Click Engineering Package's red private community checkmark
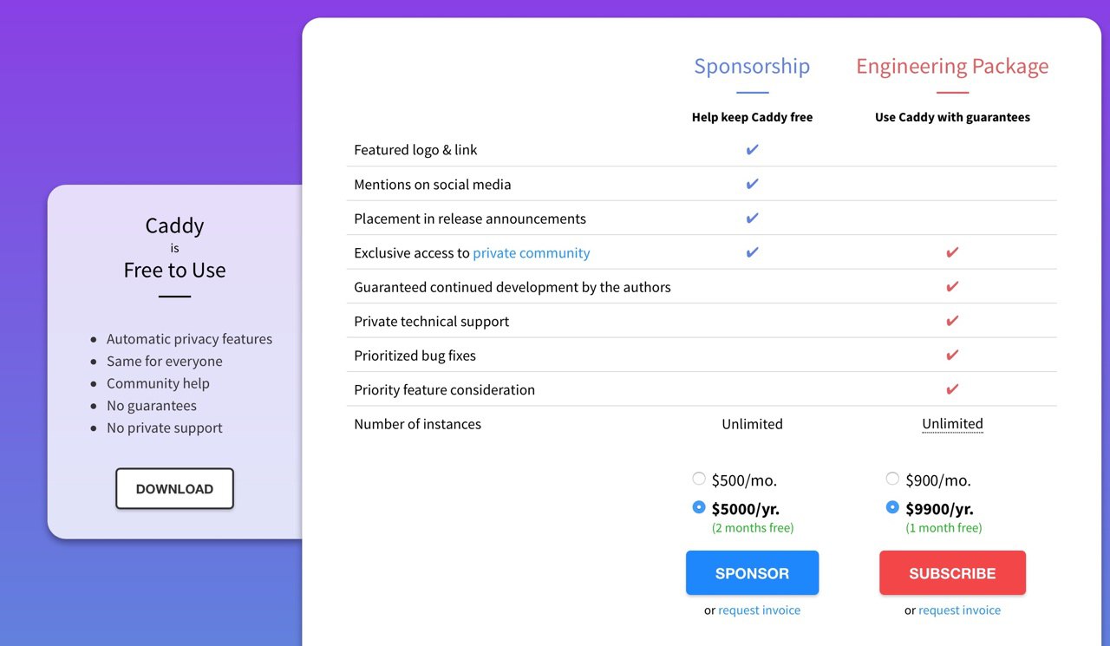Image resolution: width=1110 pixels, height=646 pixels. click(952, 252)
